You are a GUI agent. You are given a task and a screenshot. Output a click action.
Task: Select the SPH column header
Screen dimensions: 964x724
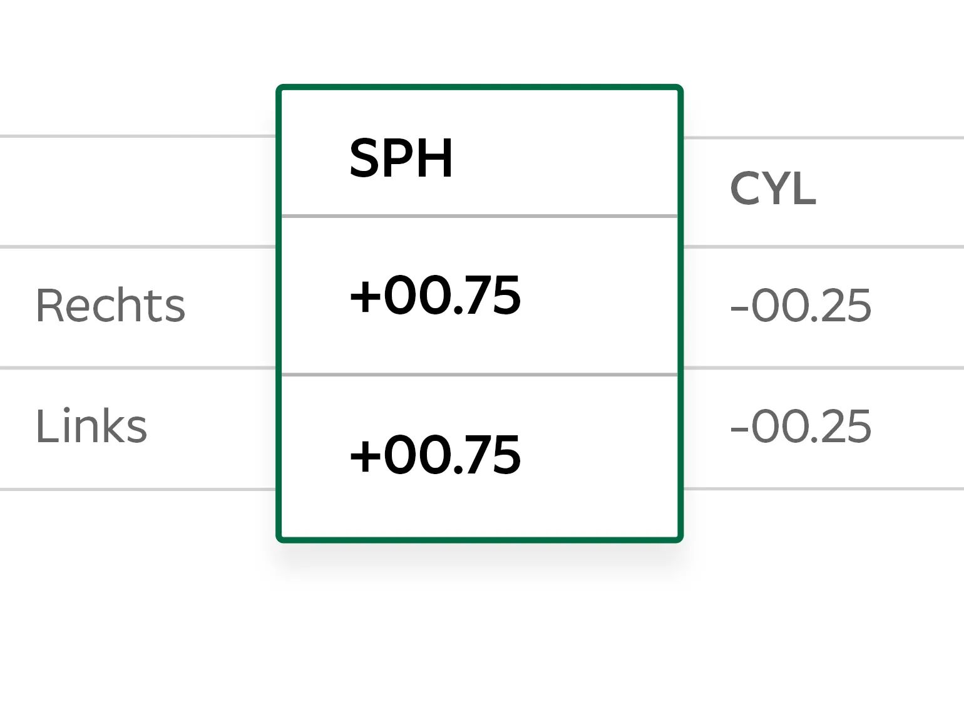(x=401, y=158)
